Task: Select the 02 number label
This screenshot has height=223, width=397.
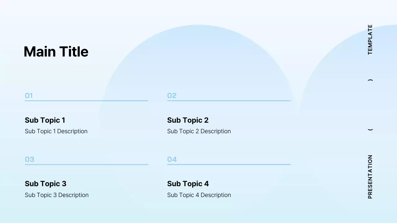Action: coord(172,96)
